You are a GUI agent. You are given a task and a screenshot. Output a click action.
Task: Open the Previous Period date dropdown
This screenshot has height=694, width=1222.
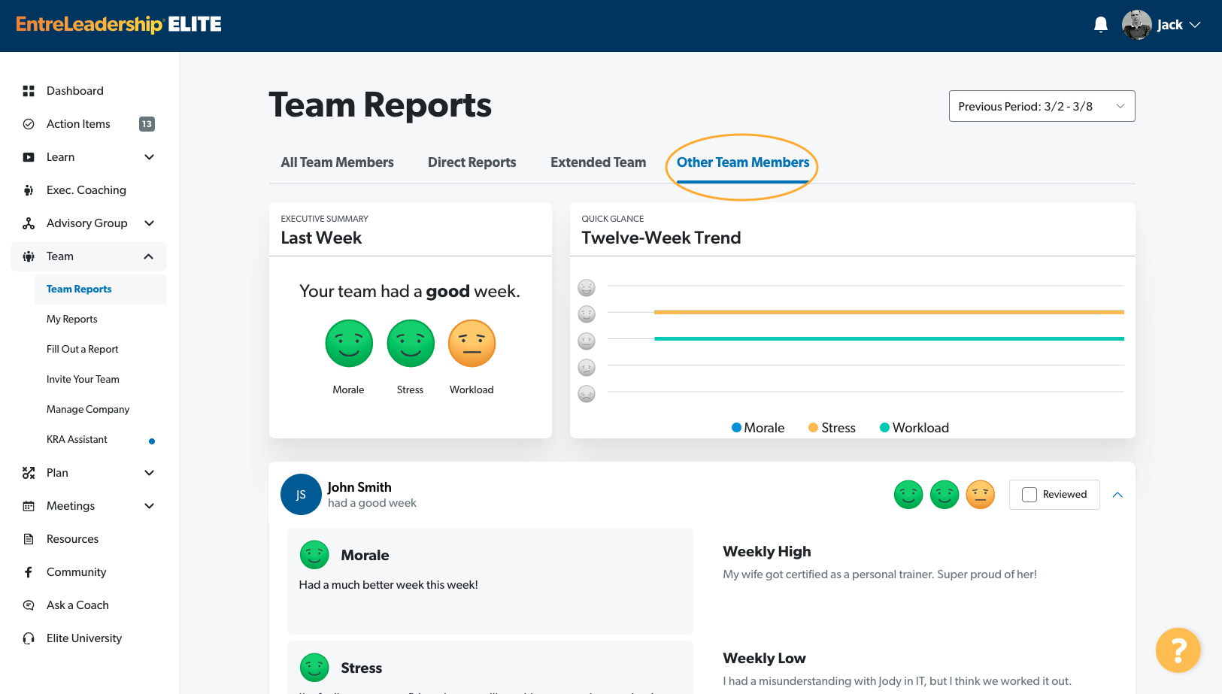click(x=1042, y=106)
